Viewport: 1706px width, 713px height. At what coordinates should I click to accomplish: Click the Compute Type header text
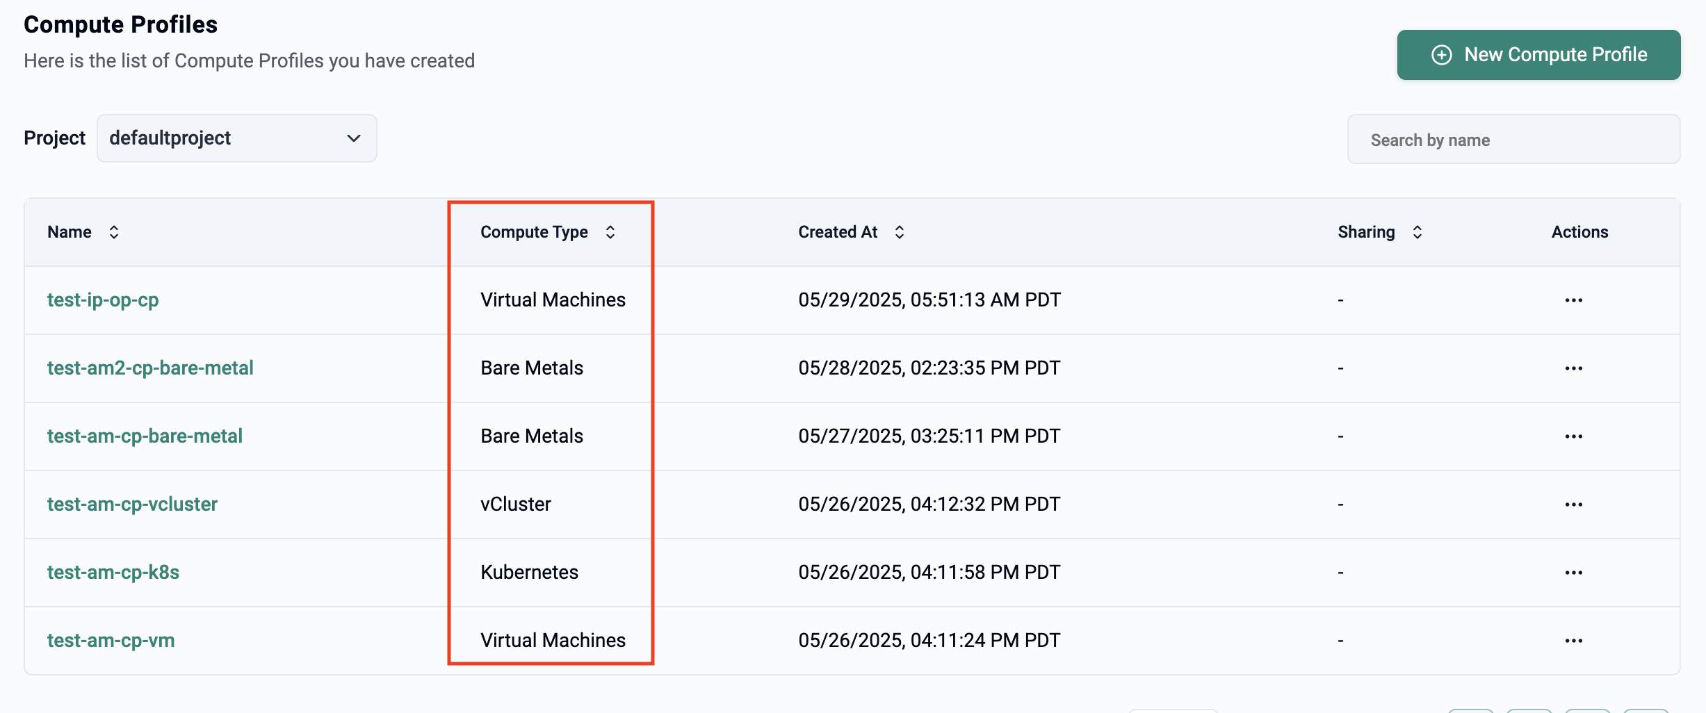534,232
